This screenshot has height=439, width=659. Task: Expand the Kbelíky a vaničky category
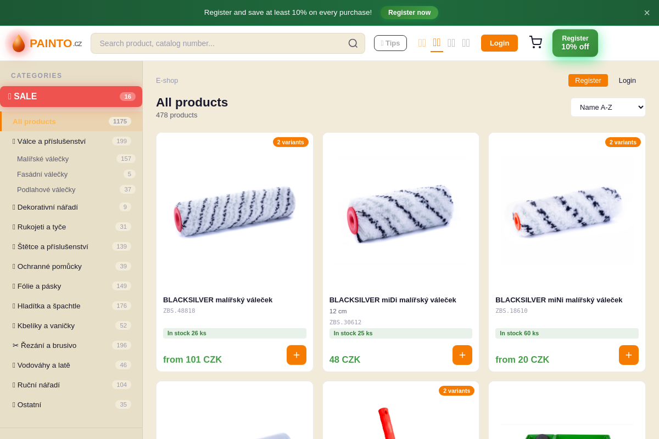pyautogui.click(x=71, y=325)
